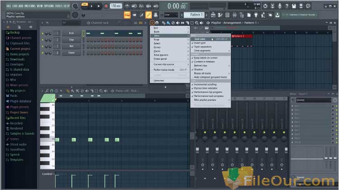
Task: Select Performance mode menu entry
Action: click(170, 70)
